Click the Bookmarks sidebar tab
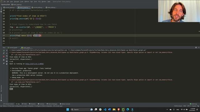The width and height of the screenshot is (200, 112). tap(1, 97)
